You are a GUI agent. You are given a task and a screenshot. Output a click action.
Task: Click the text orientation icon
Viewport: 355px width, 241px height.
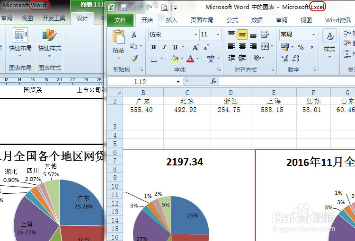coord(257,58)
